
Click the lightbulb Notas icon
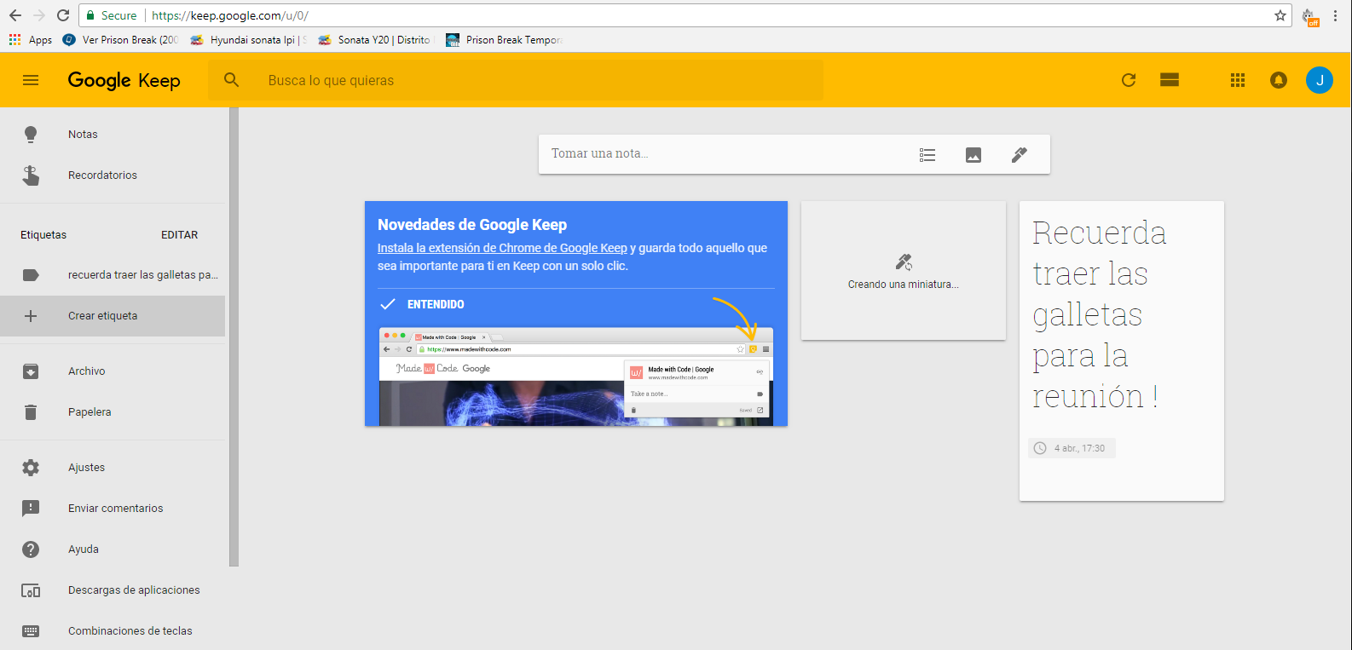(31, 134)
